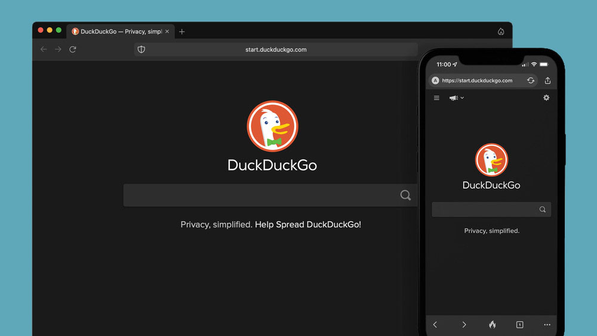
Task: Click the desktop search magnifier icon
Action: pyautogui.click(x=405, y=195)
